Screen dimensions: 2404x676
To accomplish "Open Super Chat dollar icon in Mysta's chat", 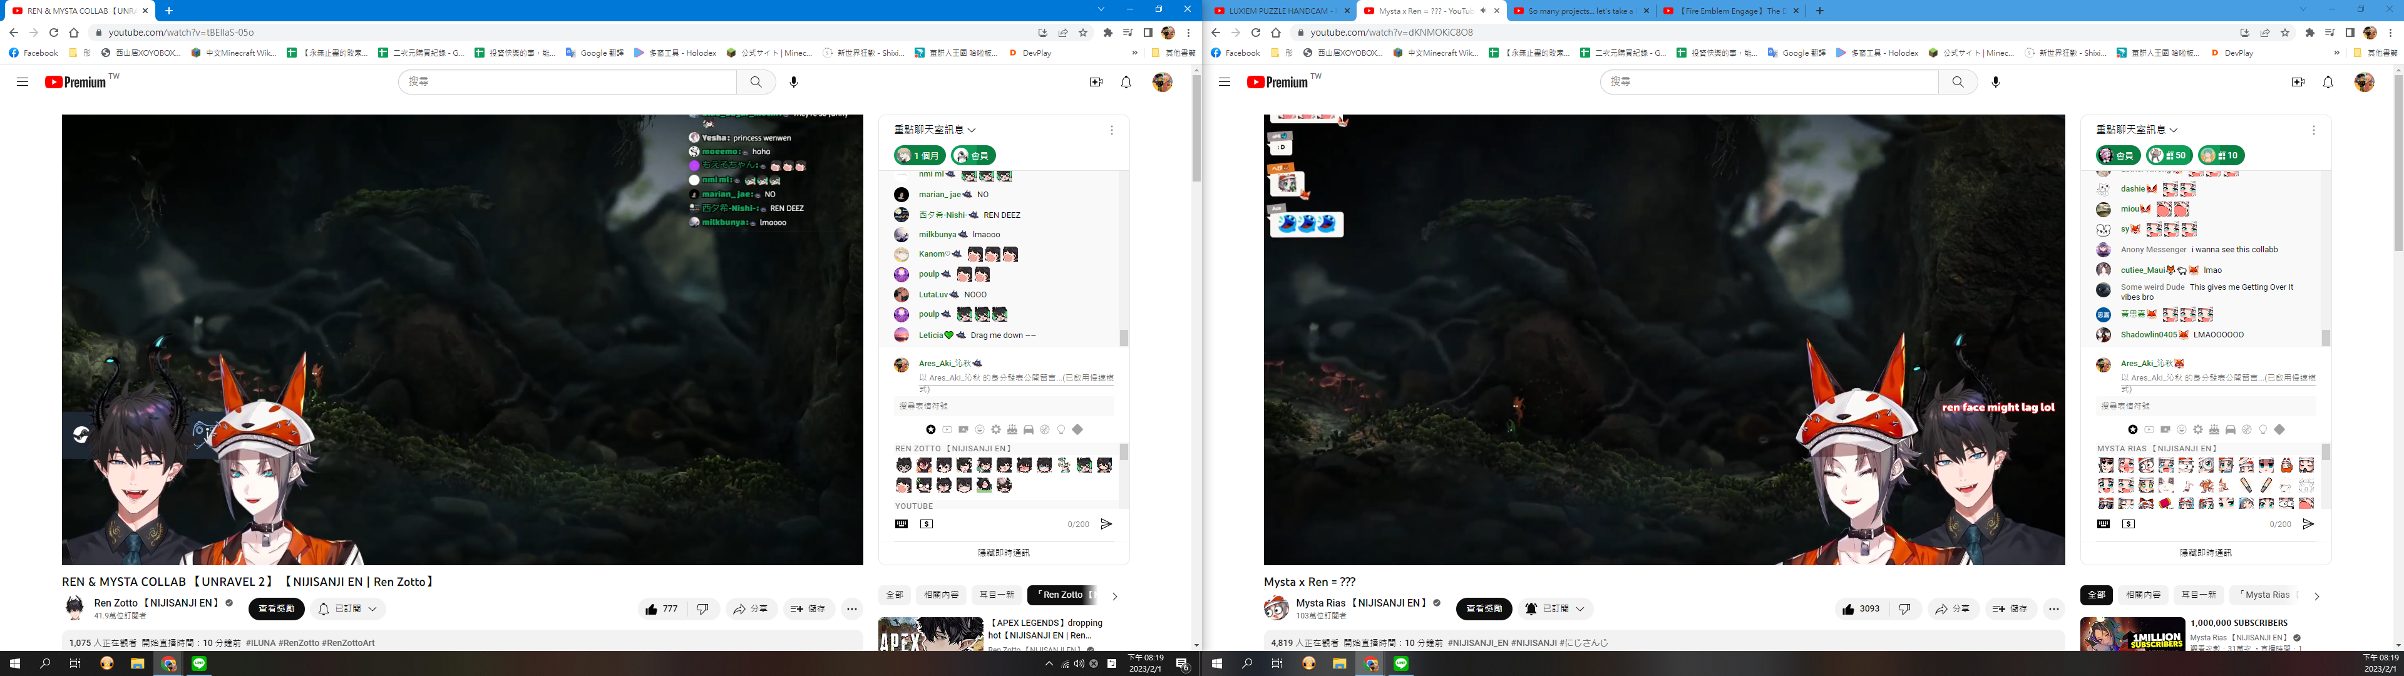I will point(2129,525).
